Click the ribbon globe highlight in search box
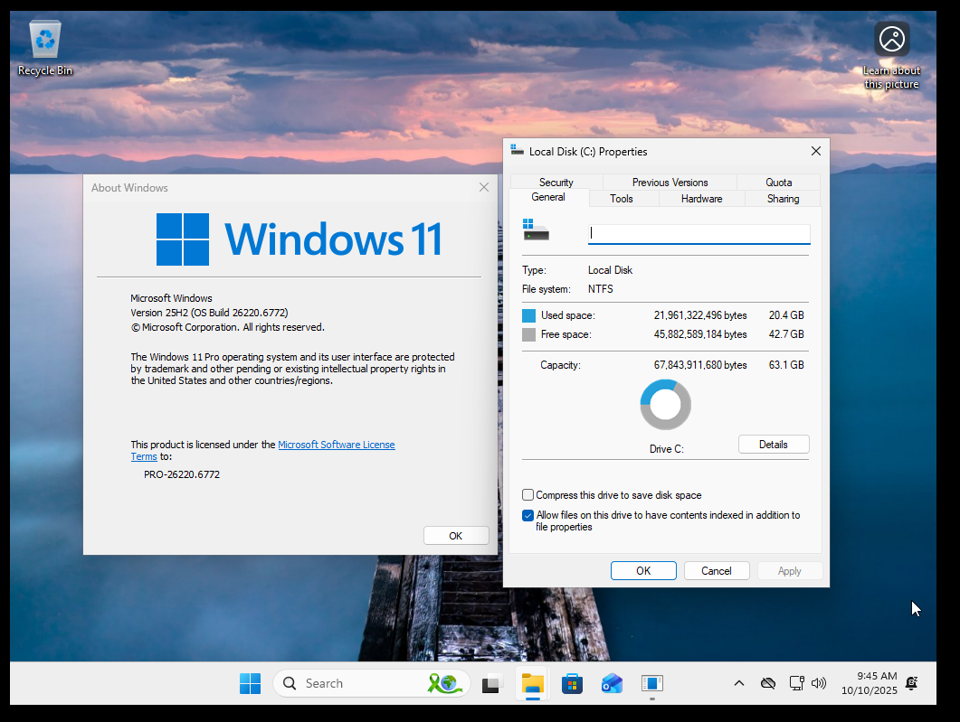Screen dimensions: 960x722 tap(444, 683)
